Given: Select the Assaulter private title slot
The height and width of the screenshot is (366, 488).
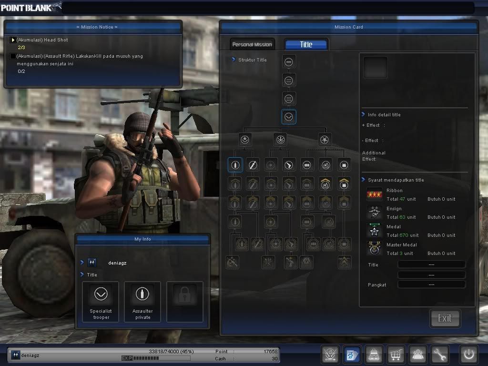Looking at the screenshot, I should tap(142, 302).
